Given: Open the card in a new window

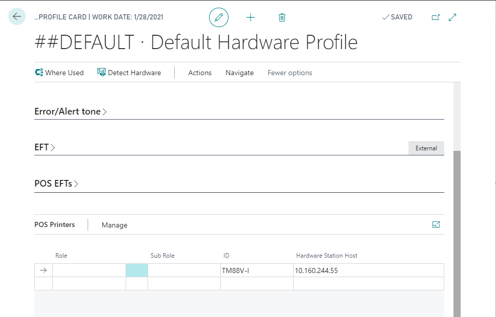Looking at the screenshot, I should point(436,17).
